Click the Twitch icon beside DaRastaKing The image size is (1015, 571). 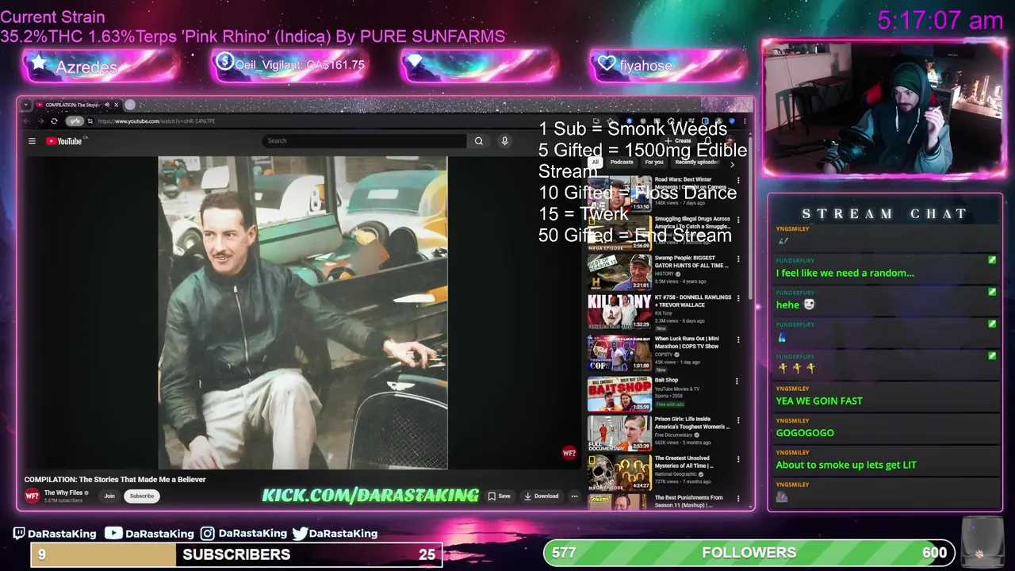pyautogui.click(x=19, y=534)
